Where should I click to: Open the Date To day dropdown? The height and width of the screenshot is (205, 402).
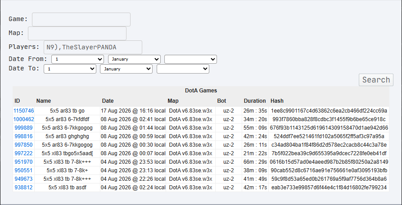(70, 69)
